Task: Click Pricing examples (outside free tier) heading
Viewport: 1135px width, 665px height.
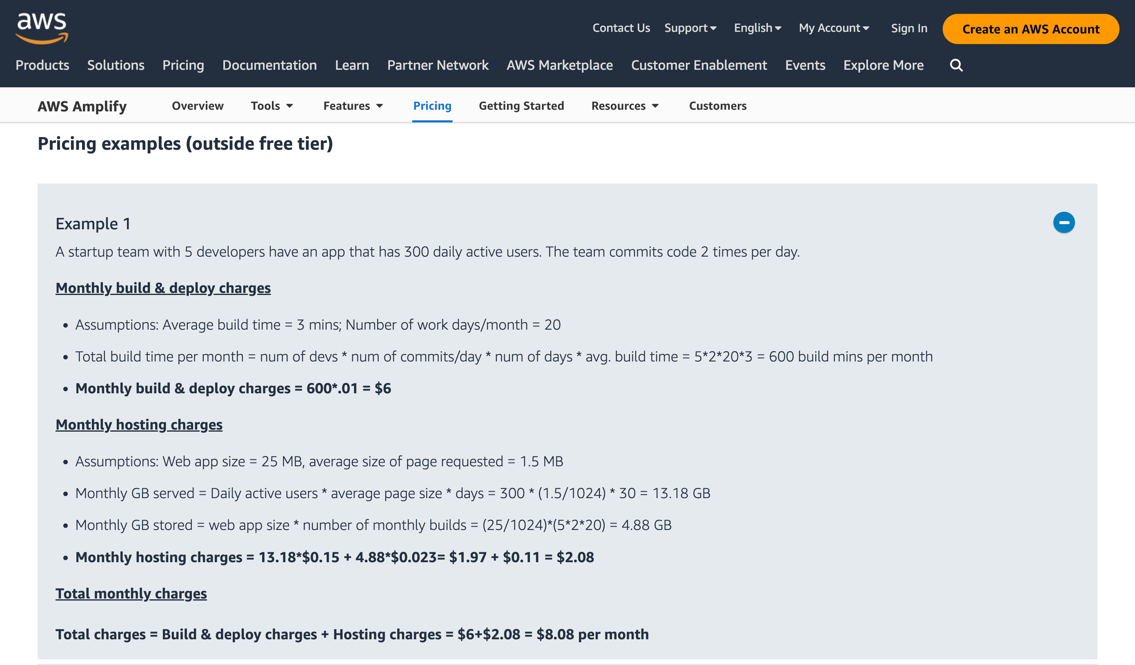Action: pos(185,144)
